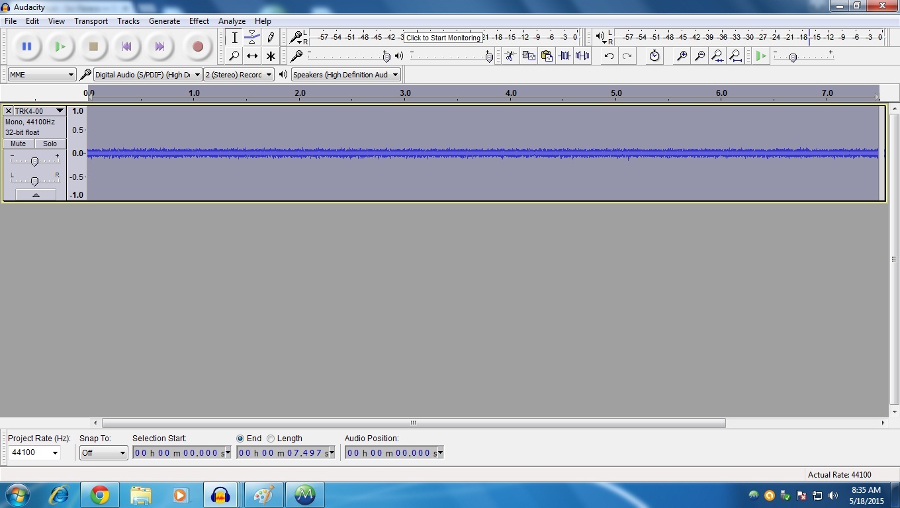This screenshot has height=508, width=900.
Task: Open the Analyze menu
Action: click(232, 21)
